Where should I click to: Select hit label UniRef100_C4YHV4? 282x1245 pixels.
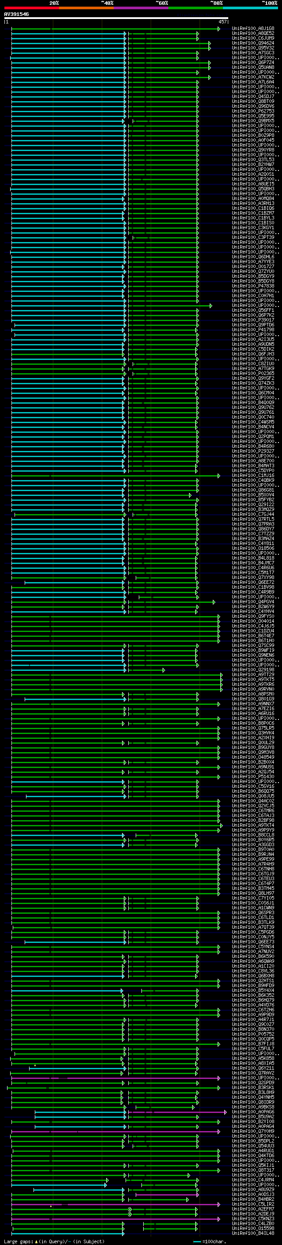point(253,611)
